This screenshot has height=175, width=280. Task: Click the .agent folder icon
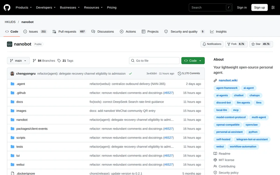point(12,84)
